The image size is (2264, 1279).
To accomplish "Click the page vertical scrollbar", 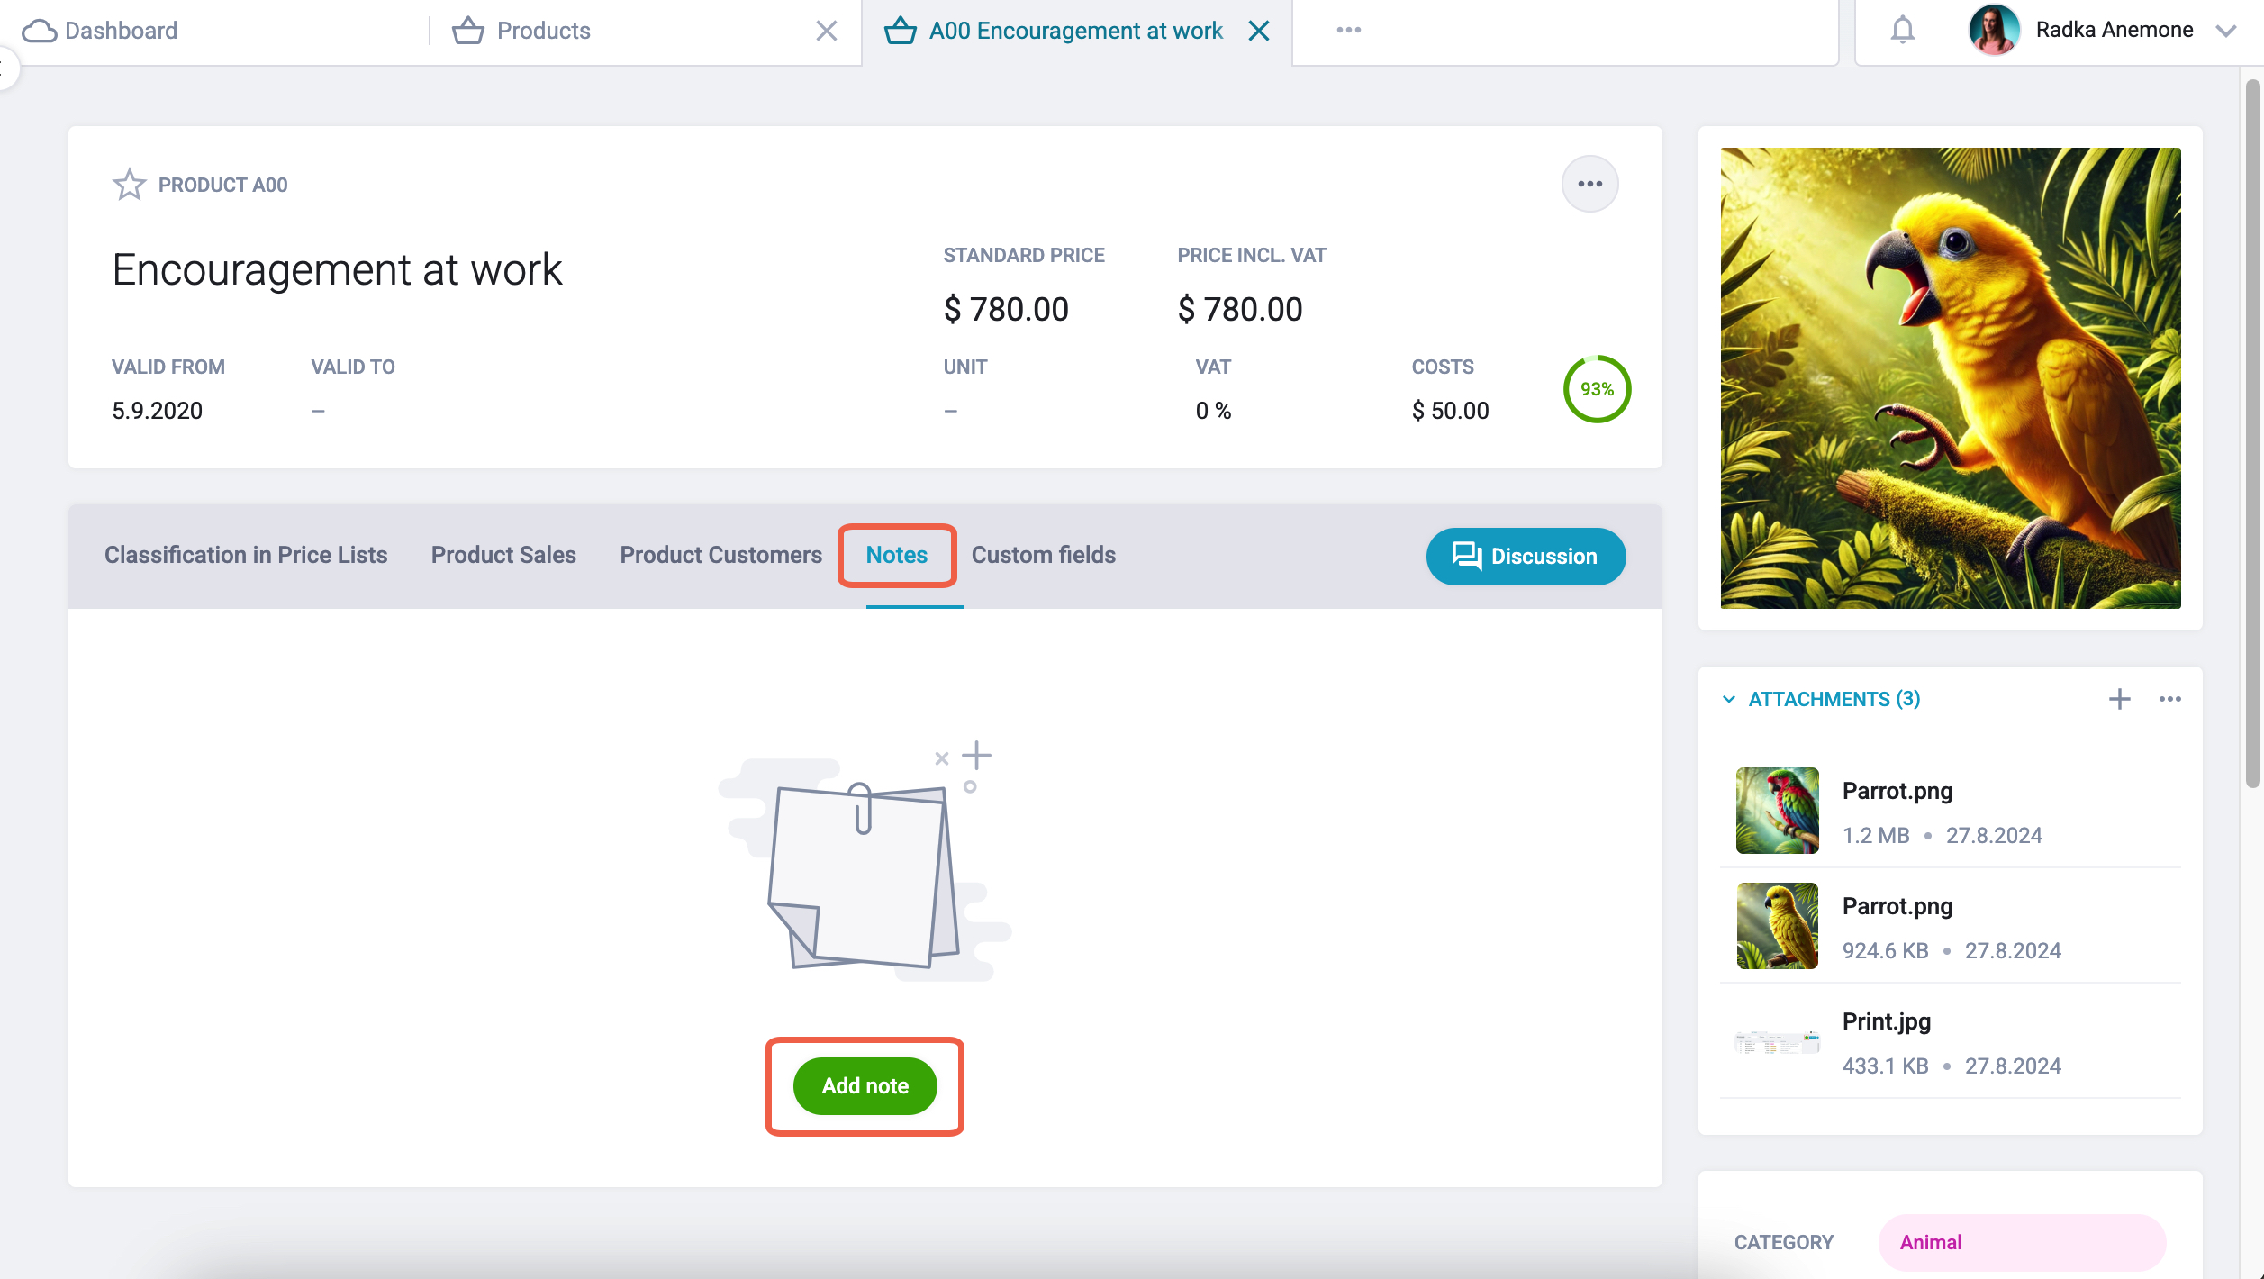I will [x=2252, y=432].
